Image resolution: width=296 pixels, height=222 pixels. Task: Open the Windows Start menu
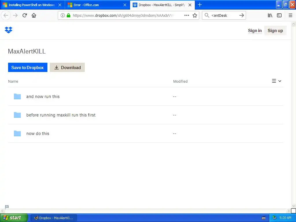14,218
